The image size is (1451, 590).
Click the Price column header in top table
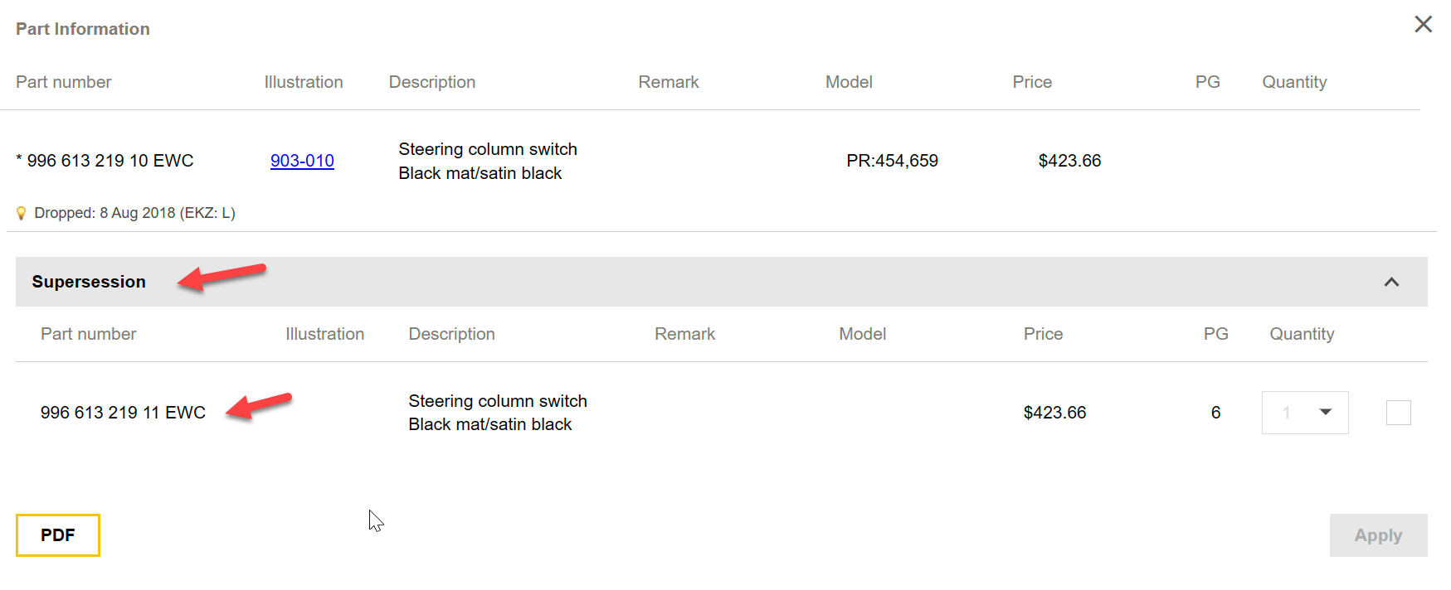tap(1031, 82)
